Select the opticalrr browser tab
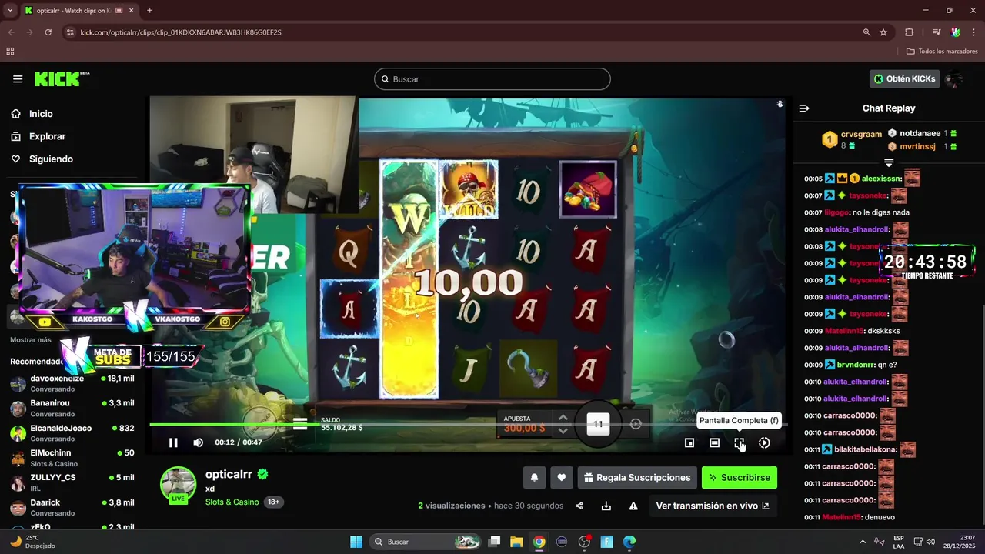 [79, 11]
